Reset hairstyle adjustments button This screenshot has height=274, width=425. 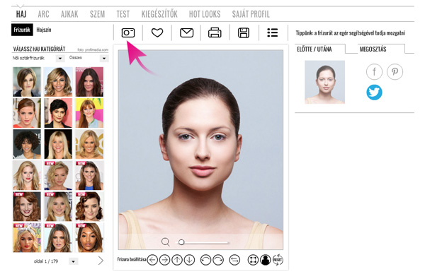tap(278, 260)
